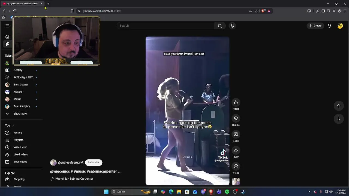The height and width of the screenshot is (196, 349).
Task: Open Shopping under Explore
Action: tap(19, 179)
